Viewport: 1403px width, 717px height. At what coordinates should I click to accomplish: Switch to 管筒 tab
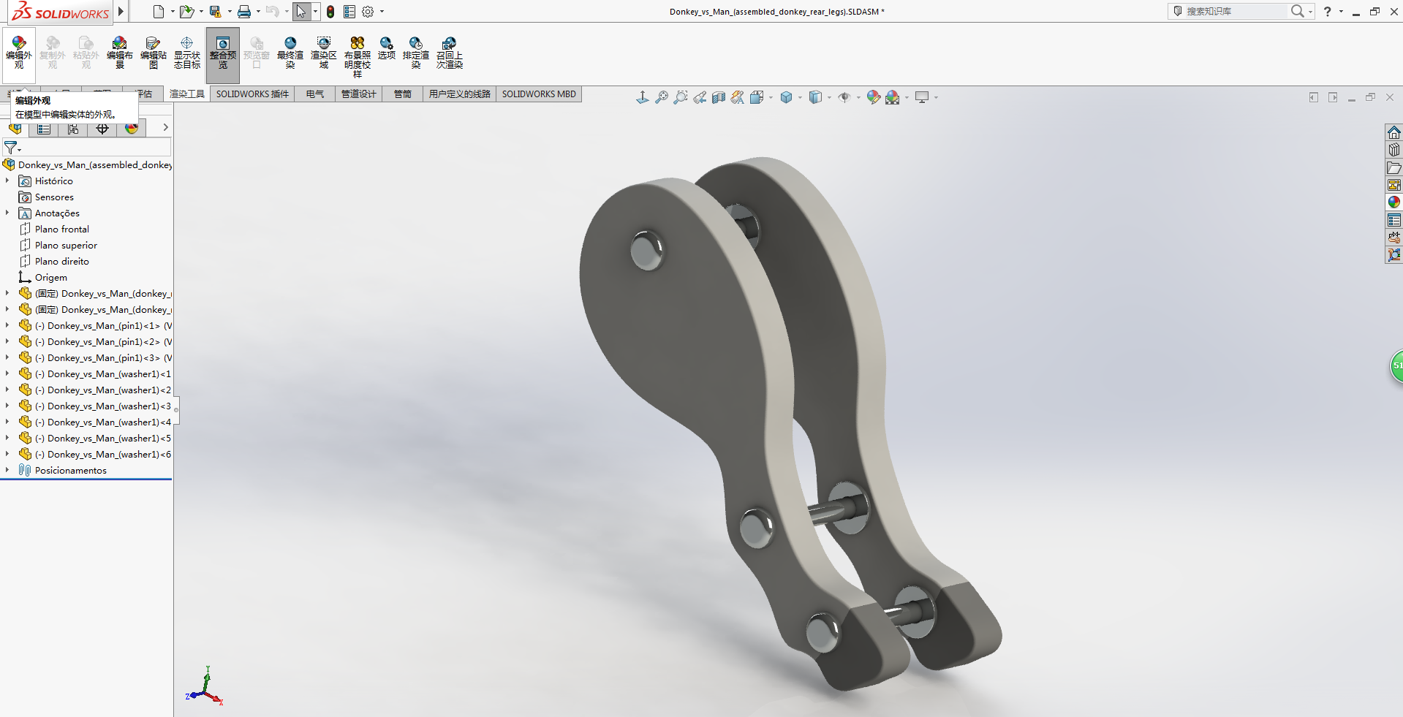pos(403,94)
